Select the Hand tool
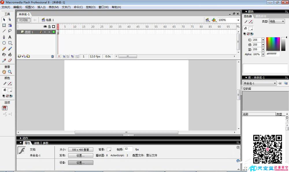The width and height of the screenshot is (289, 172). pyautogui.click(x=4, y=72)
